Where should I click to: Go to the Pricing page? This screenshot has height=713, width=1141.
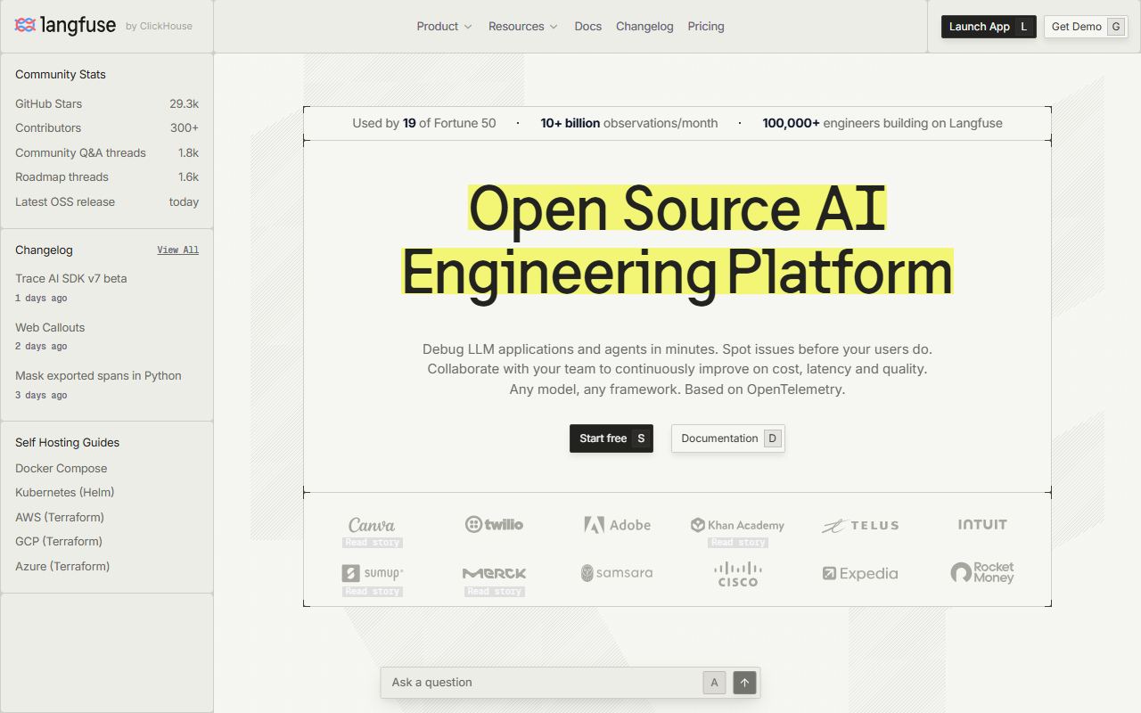(706, 27)
